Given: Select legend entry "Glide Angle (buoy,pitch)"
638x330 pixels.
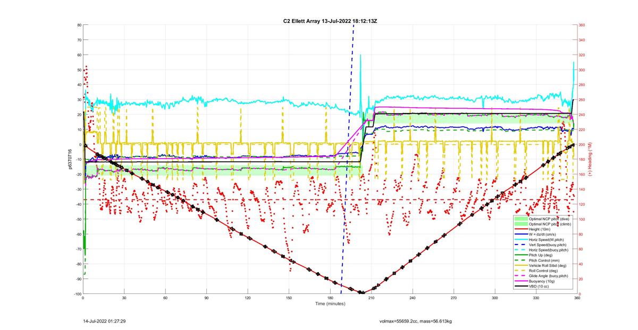Looking at the screenshot, I should [549, 276].
